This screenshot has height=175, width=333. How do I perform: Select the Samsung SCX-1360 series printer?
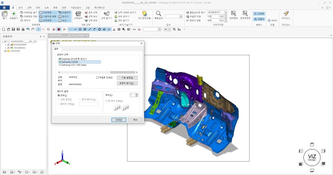(x=72, y=65)
